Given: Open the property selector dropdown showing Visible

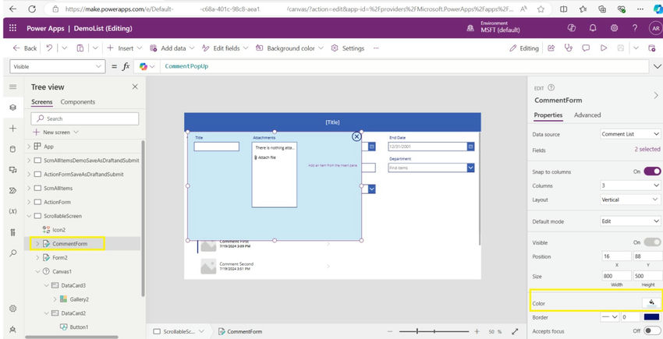Looking at the screenshot, I should coord(57,66).
